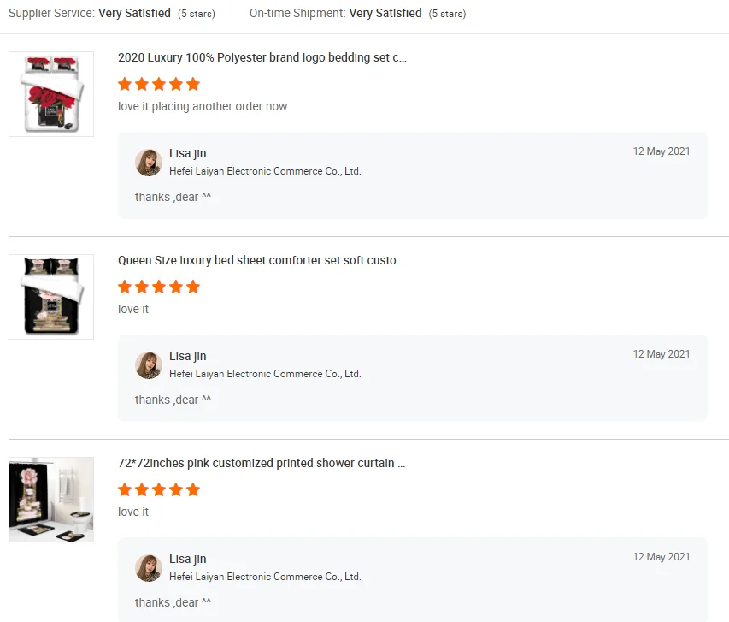This screenshot has width=729, height=622.
Task: Click the star rating under the shower curtain title
Action: point(159,489)
